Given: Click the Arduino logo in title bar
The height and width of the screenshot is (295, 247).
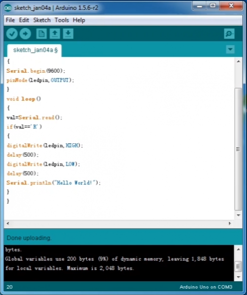Looking at the screenshot, I should point(8,8).
